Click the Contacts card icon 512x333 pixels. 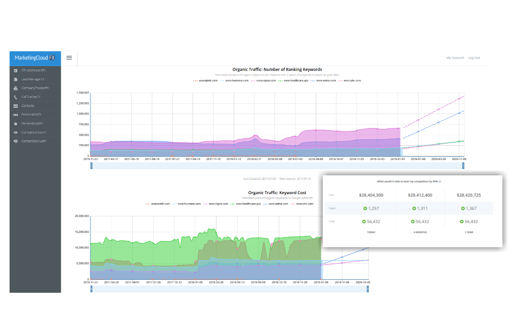point(15,106)
